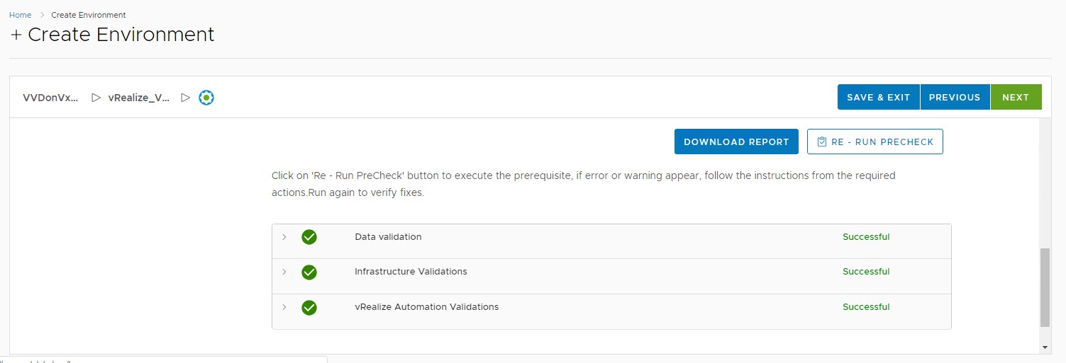Click the plus icon beside Create Environment title
This screenshot has height=363, width=1066.
point(16,35)
